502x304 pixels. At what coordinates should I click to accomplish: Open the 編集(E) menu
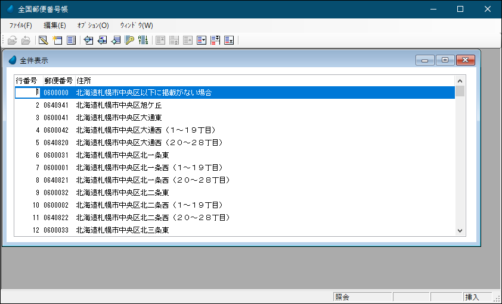[x=54, y=26]
